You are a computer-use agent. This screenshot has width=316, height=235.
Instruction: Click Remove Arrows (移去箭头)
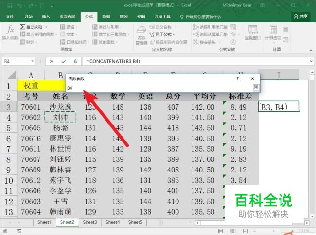click(207, 42)
